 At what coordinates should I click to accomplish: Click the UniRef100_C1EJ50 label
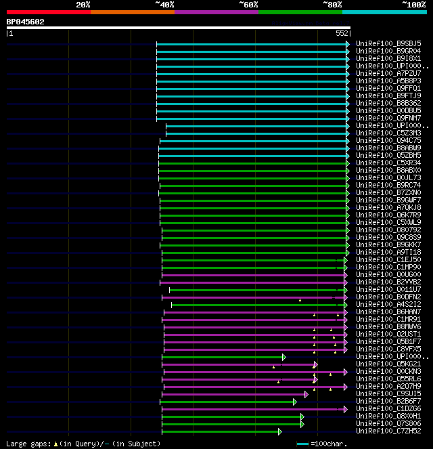[x=388, y=259]
